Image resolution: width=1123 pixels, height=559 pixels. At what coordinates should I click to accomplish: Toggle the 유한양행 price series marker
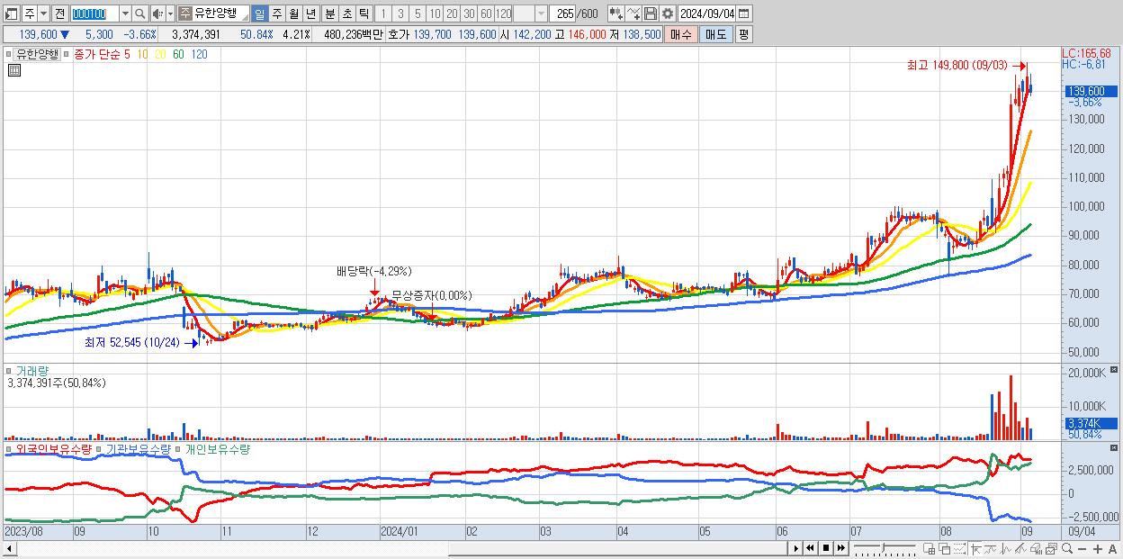click(8, 54)
